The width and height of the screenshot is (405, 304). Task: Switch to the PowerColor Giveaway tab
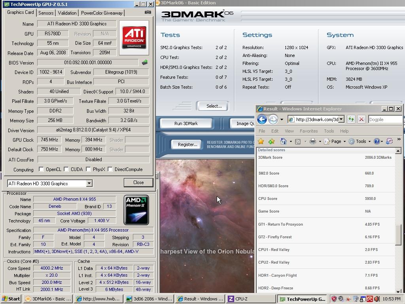[x=102, y=13]
